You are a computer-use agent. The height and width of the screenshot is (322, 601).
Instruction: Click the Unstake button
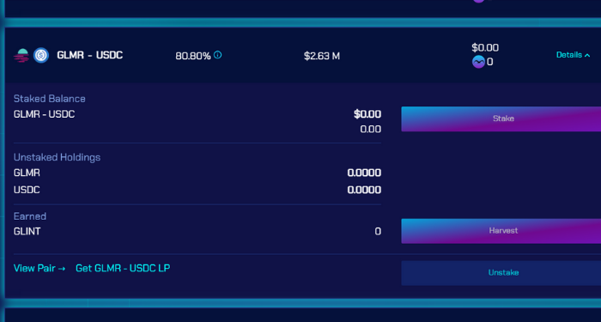point(501,273)
